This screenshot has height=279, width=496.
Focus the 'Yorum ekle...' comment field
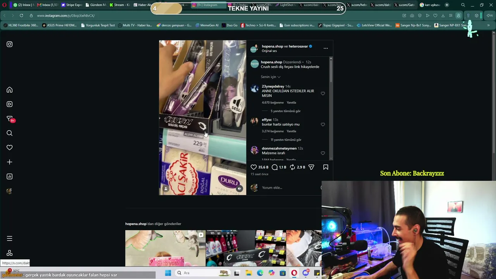tap(291, 188)
